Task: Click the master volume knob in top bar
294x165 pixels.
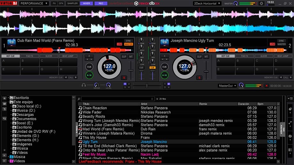Action: click(x=236, y=4)
